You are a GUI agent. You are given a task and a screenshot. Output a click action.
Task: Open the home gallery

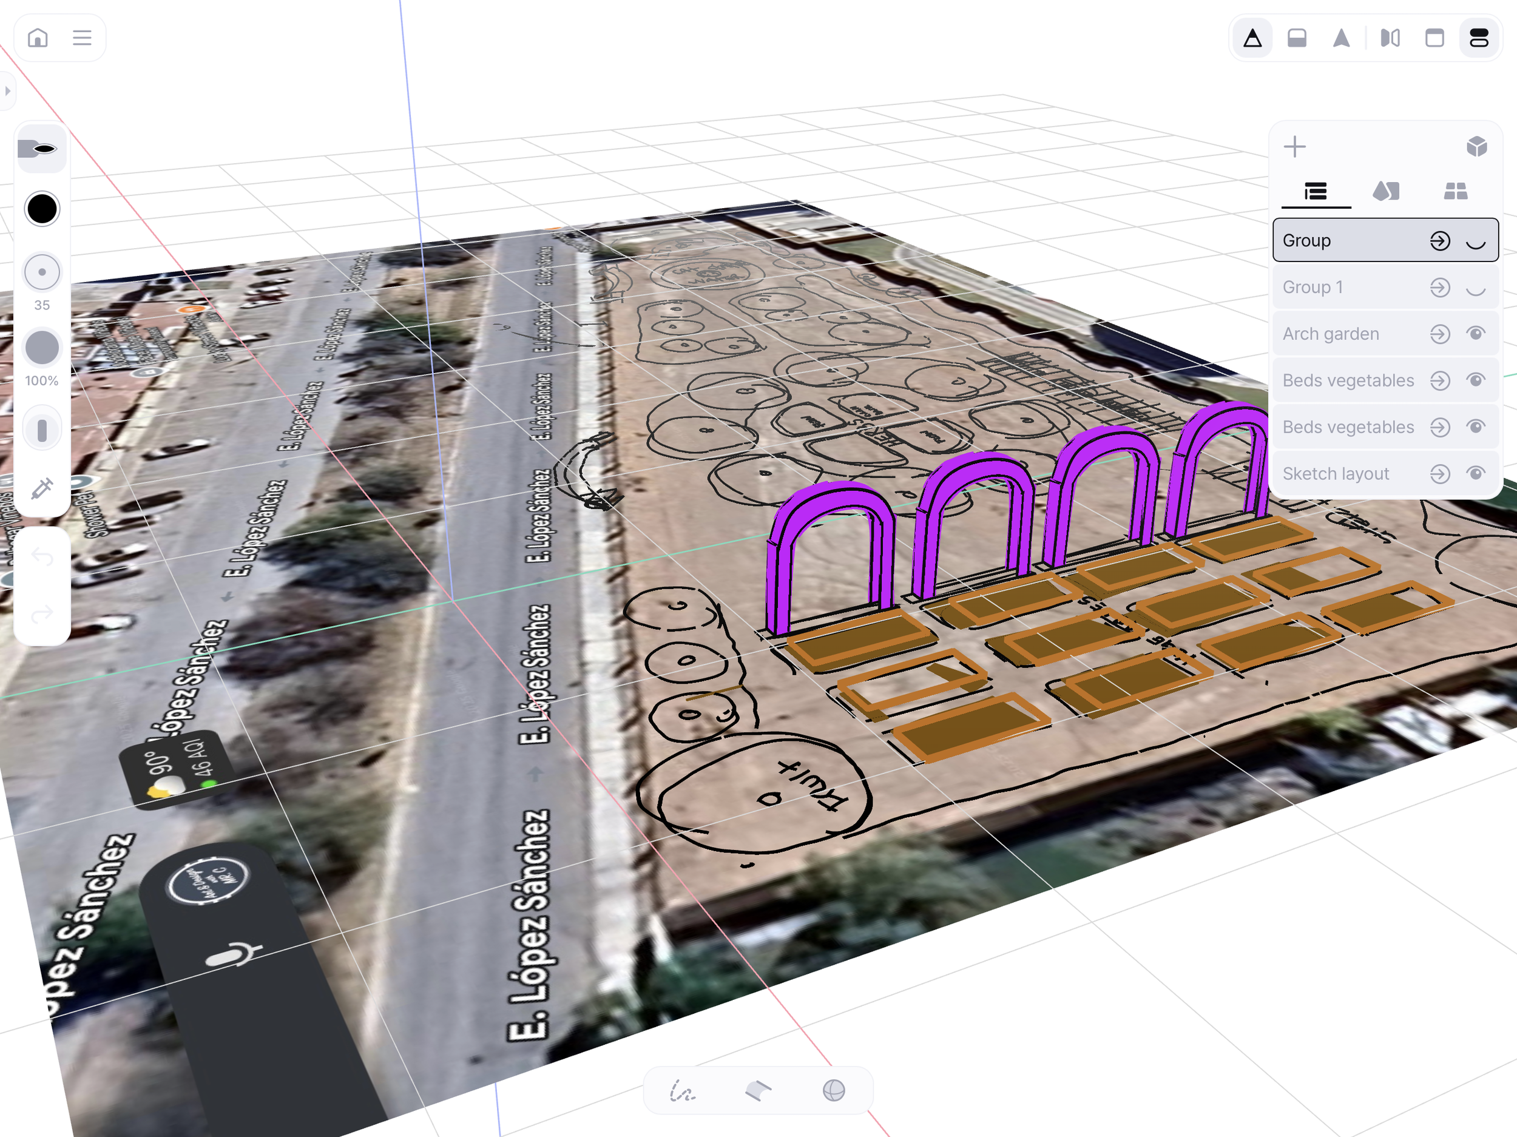pos(38,38)
